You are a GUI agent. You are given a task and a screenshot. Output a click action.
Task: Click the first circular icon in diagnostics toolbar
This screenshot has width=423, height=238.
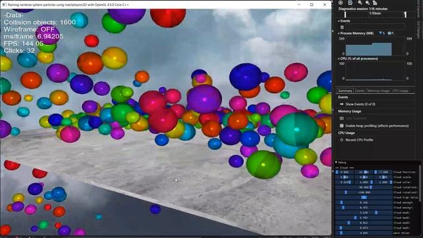[x=340, y=3]
